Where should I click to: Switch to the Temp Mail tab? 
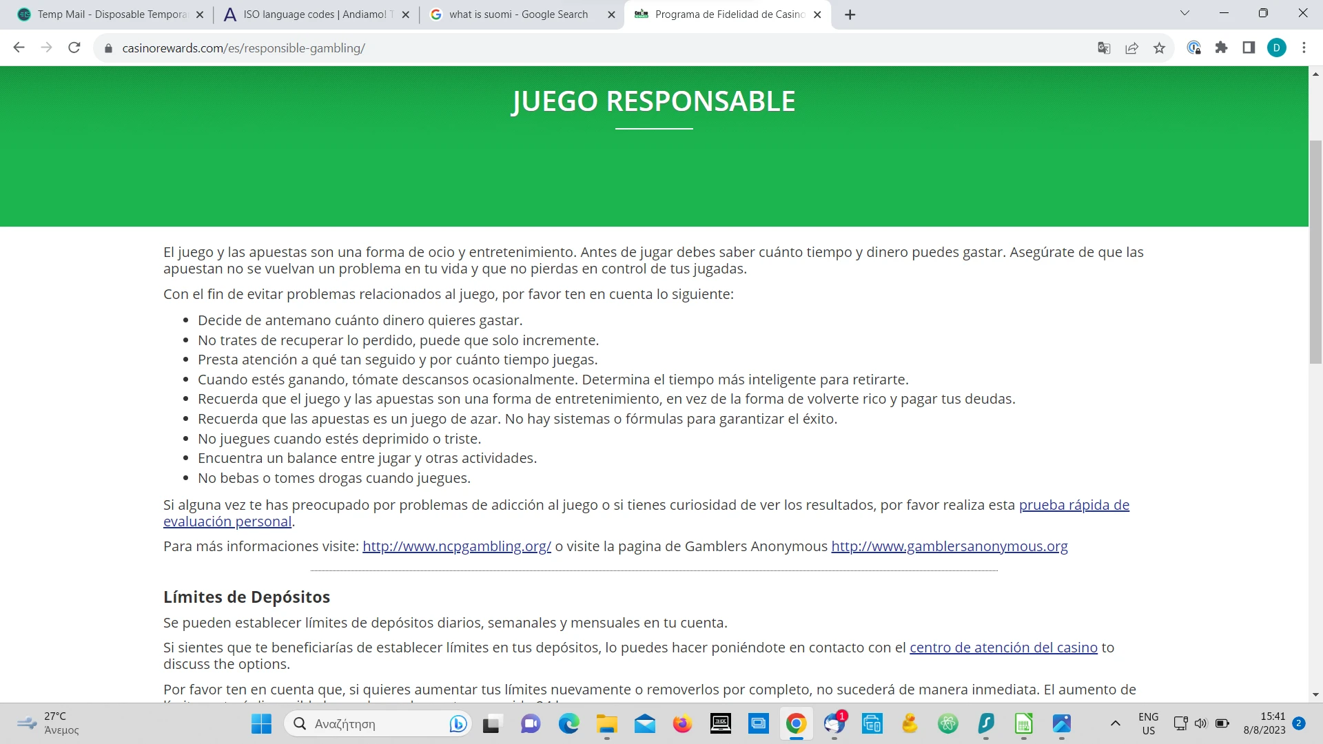click(111, 14)
